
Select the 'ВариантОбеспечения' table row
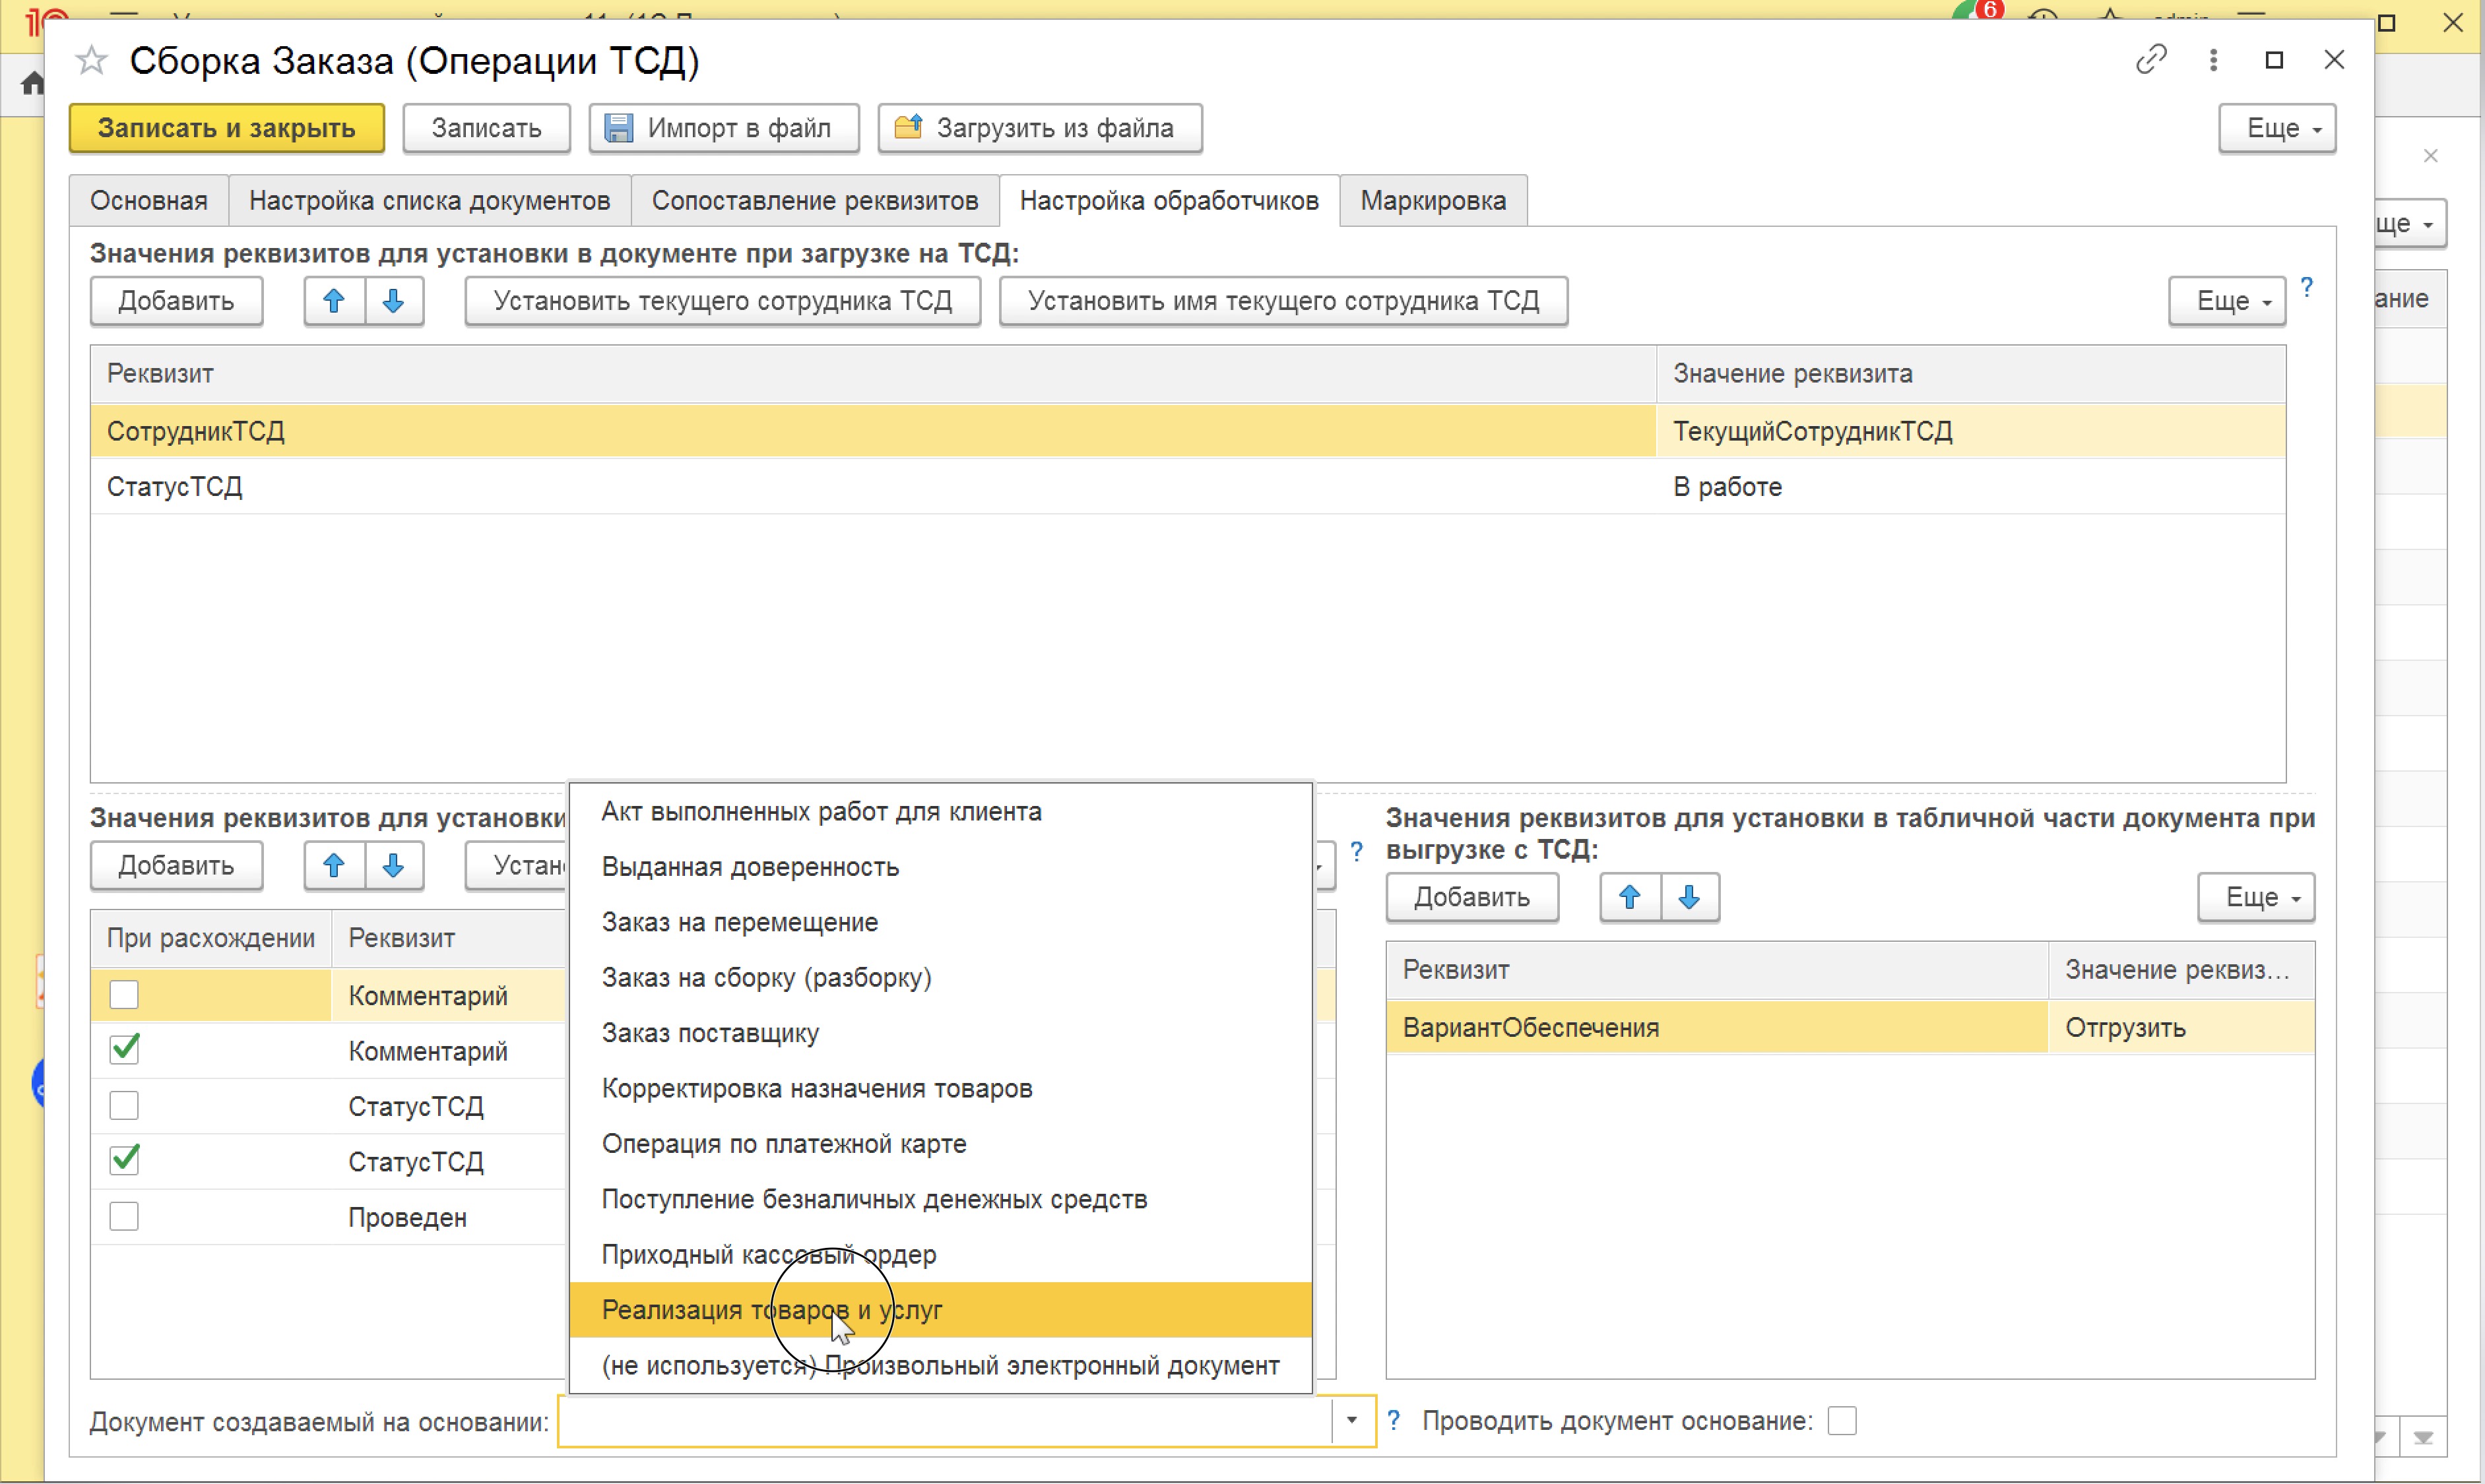click(1850, 1028)
